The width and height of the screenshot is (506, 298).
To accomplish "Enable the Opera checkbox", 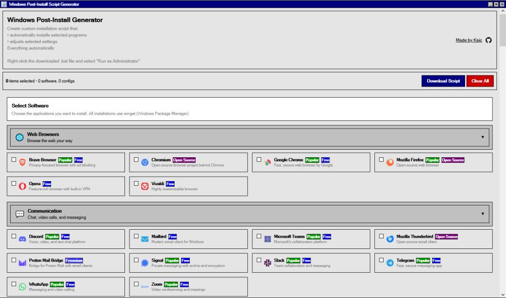I will [14, 183].
